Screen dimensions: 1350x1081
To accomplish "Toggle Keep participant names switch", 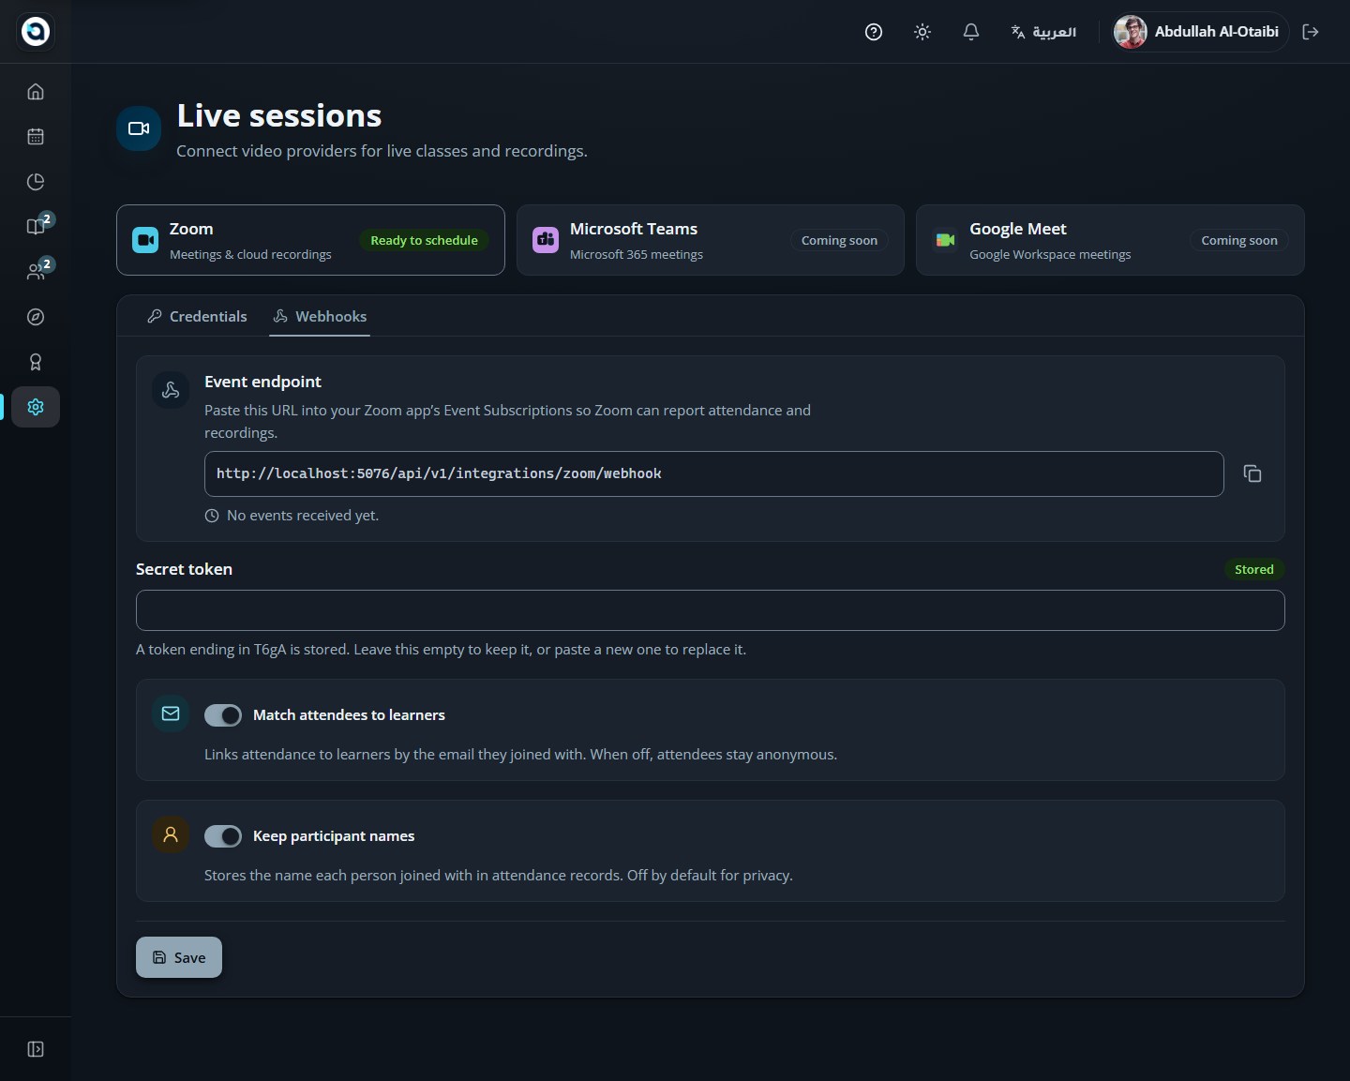I will pyautogui.click(x=223, y=836).
